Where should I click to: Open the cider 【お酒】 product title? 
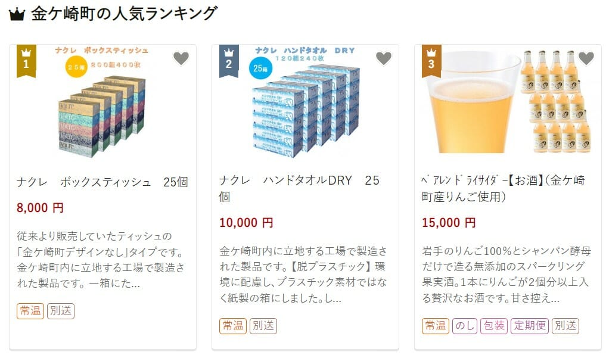pos(503,188)
